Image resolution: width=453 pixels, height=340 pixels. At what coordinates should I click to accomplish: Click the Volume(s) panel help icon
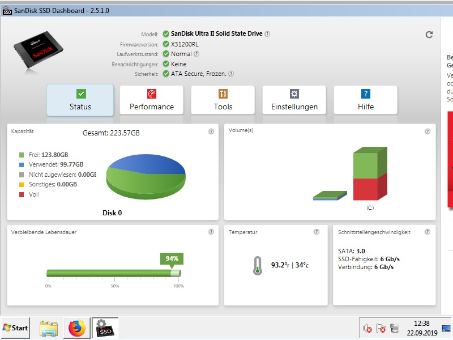tap(428, 131)
